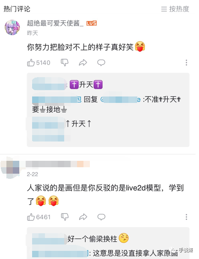Tap the avatar of 超绝最可爱天使酱_

tap(12, 27)
